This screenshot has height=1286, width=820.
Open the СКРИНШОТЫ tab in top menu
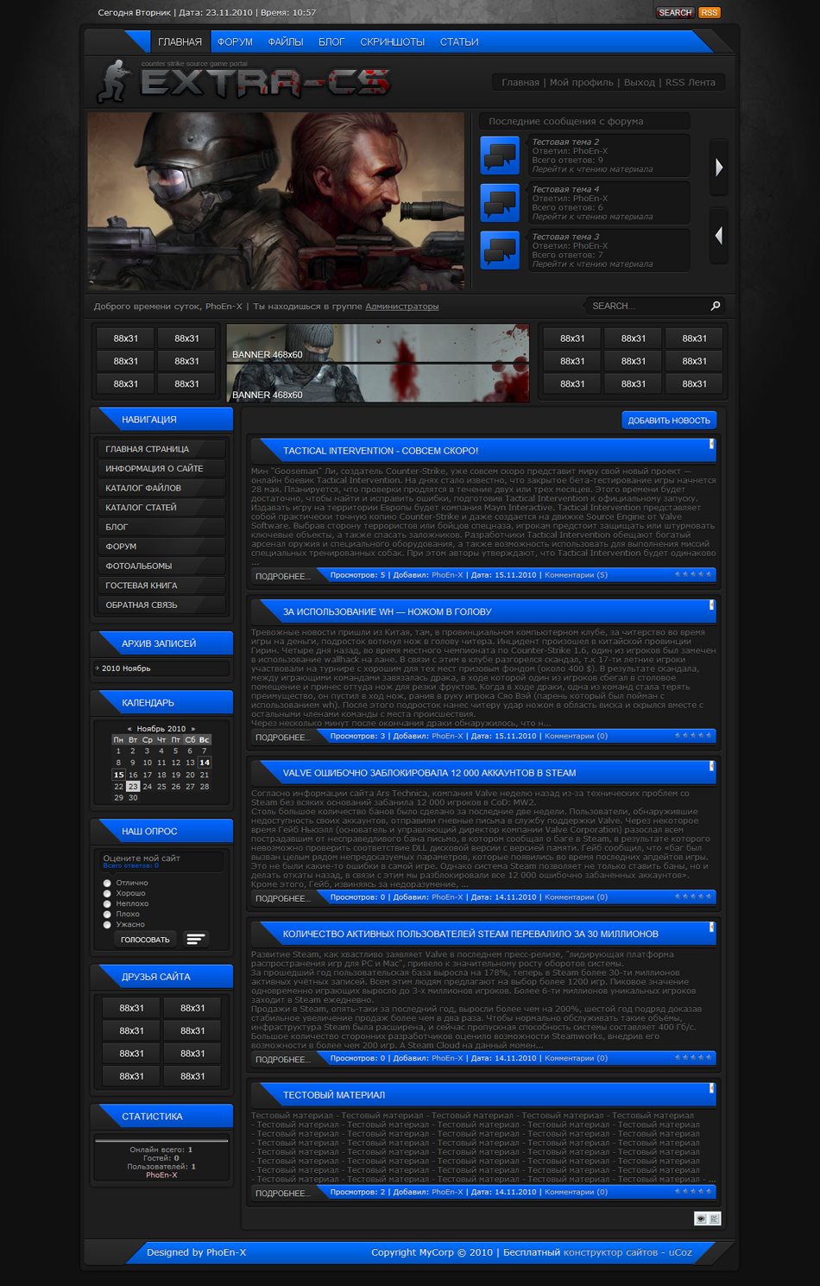pos(392,41)
